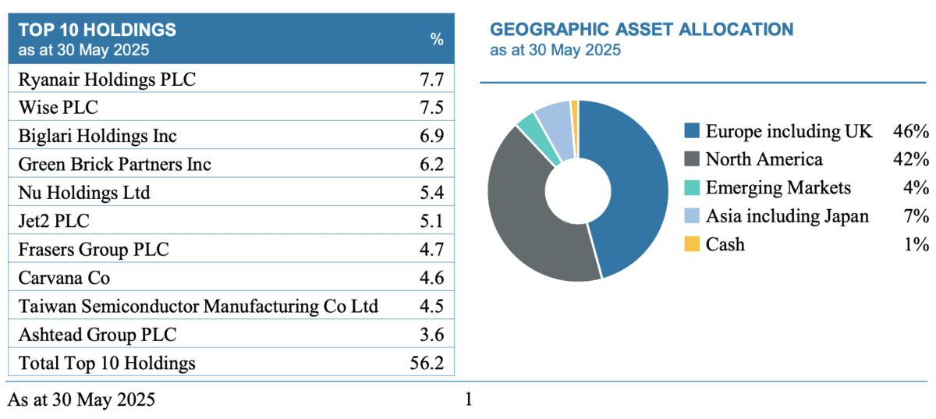Screen dimensions: 936x419
Task: Select Frasers Group PLC
Action: [94, 250]
